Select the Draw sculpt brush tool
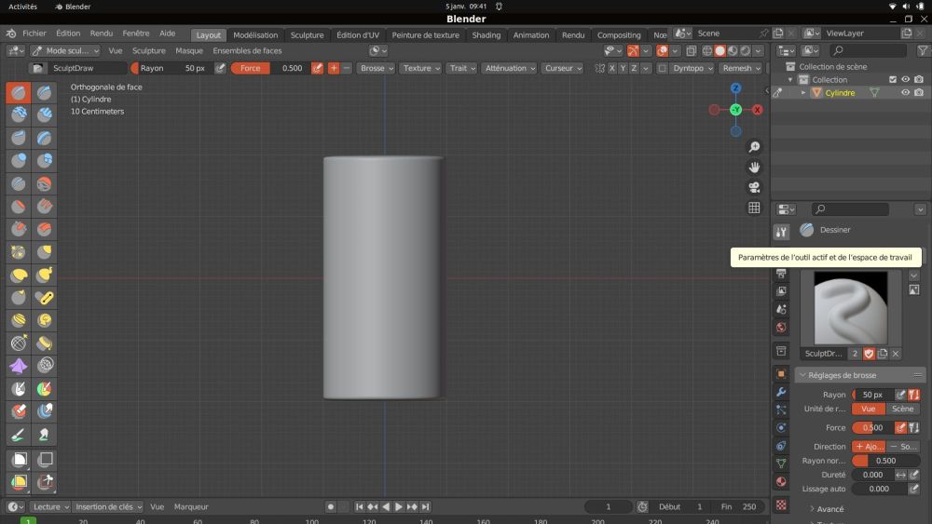This screenshot has width=932, height=524. tap(19, 93)
